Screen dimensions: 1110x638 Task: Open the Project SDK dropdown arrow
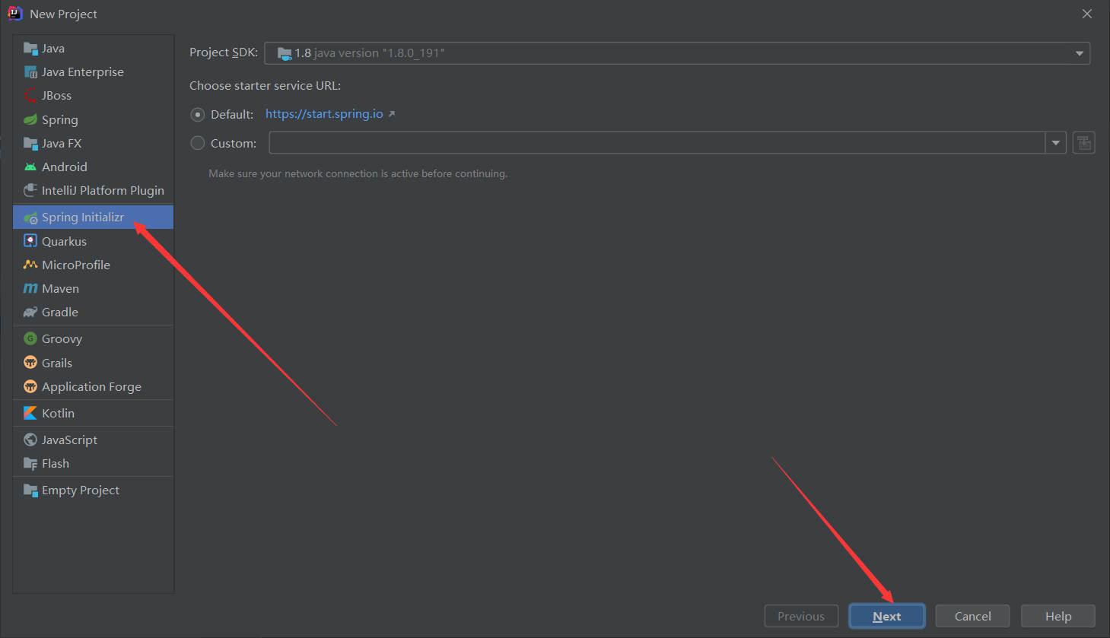coord(1079,53)
